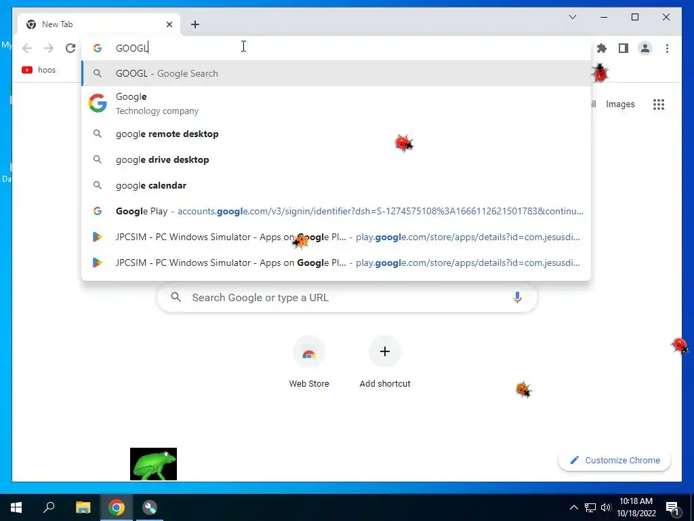
Task: Open the clock showing 10:18 AM
Action: pos(636,507)
